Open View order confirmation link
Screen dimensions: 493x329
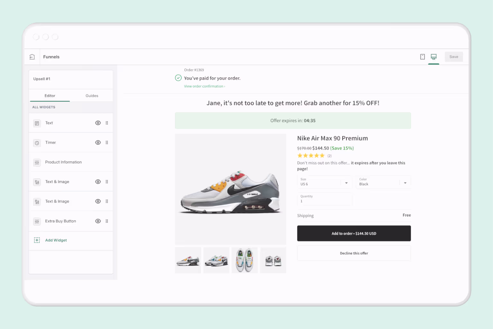point(204,86)
